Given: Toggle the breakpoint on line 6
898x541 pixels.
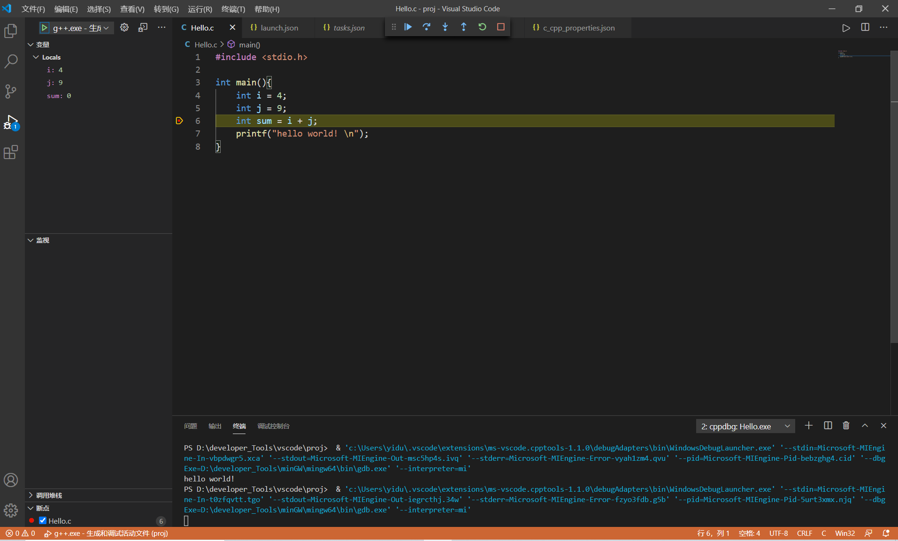Looking at the screenshot, I should click(179, 121).
